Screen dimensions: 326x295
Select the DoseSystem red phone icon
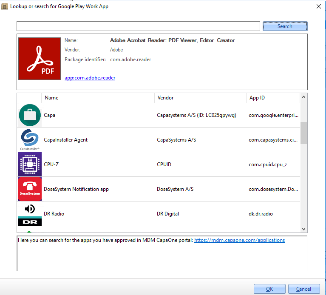click(30, 189)
